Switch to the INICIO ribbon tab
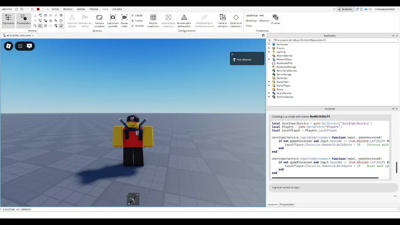Image resolution: width=400 pixels, height=225 pixels. pos(56,9)
